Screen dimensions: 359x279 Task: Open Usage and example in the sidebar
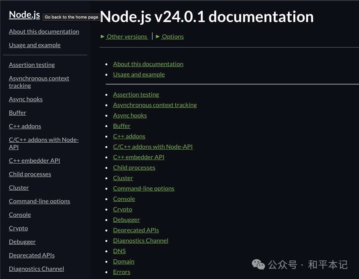click(35, 45)
